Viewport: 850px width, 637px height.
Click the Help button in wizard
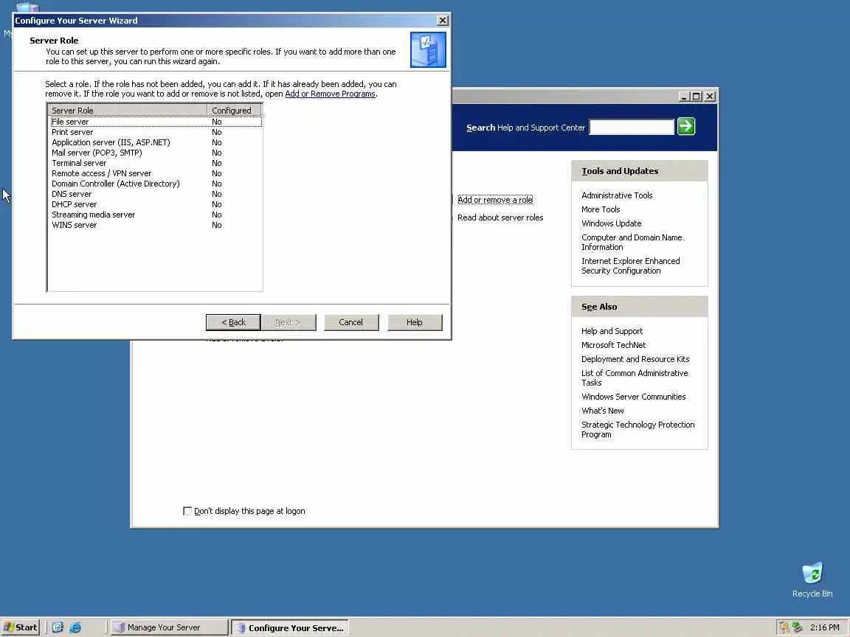click(x=415, y=322)
